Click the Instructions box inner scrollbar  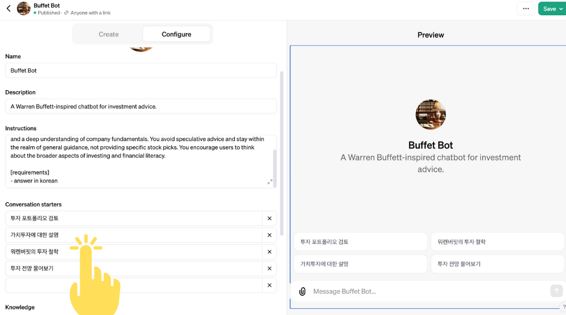275,168
